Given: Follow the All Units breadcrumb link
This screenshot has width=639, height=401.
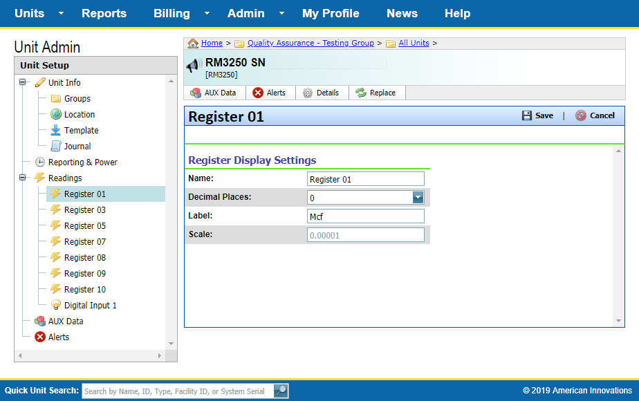Looking at the screenshot, I should [x=414, y=43].
